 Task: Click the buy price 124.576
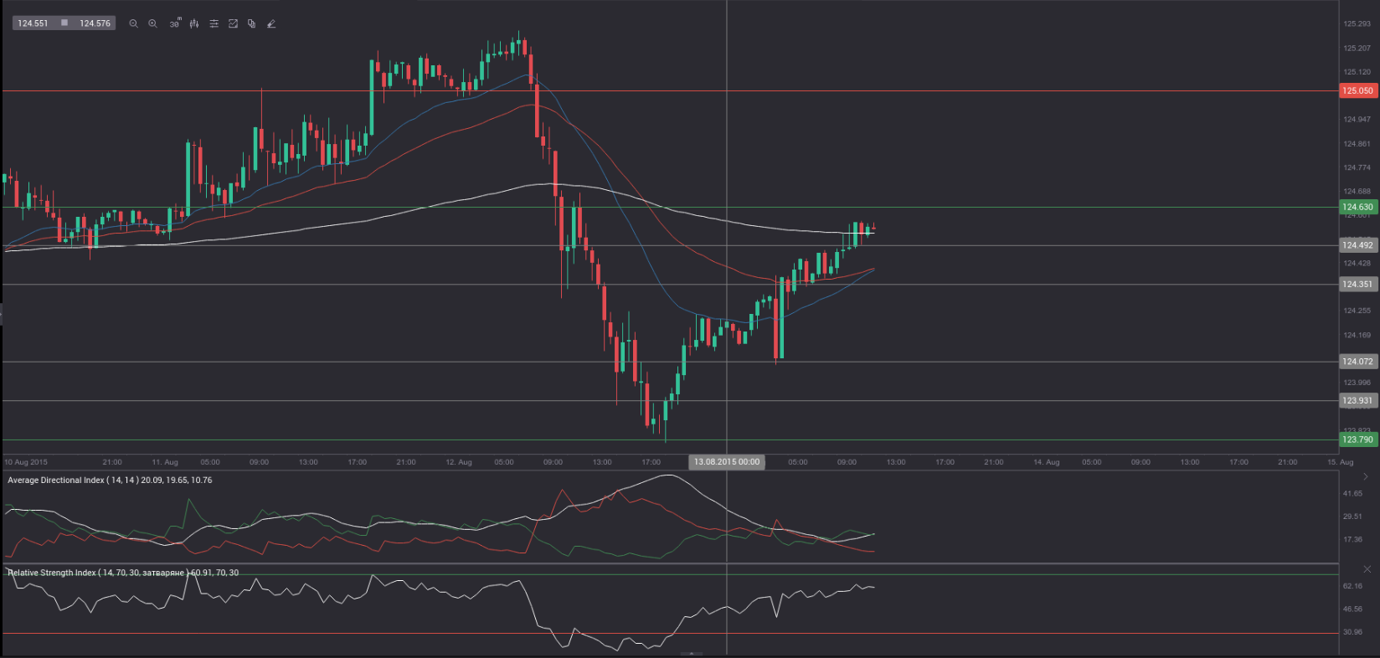pos(95,23)
